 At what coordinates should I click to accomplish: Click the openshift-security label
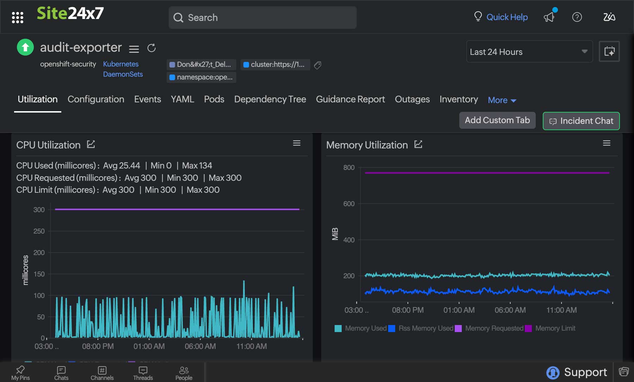tap(68, 64)
